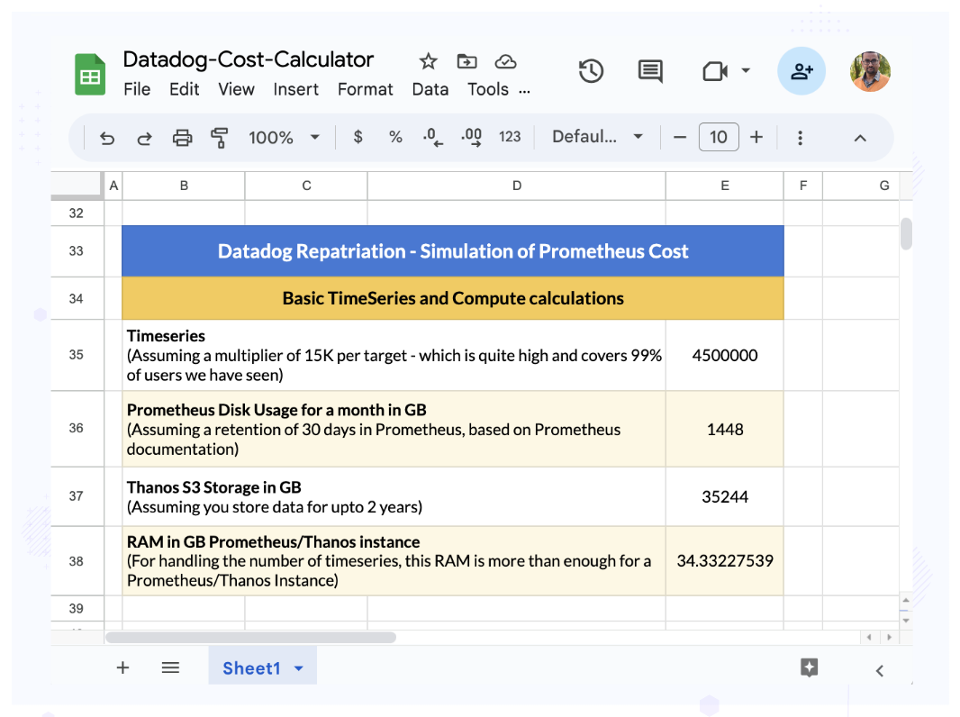This screenshot has width=960, height=717.
Task: Click the cell with value 4500000
Action: [725, 355]
